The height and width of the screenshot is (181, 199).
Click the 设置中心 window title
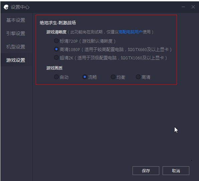[x=20, y=7]
